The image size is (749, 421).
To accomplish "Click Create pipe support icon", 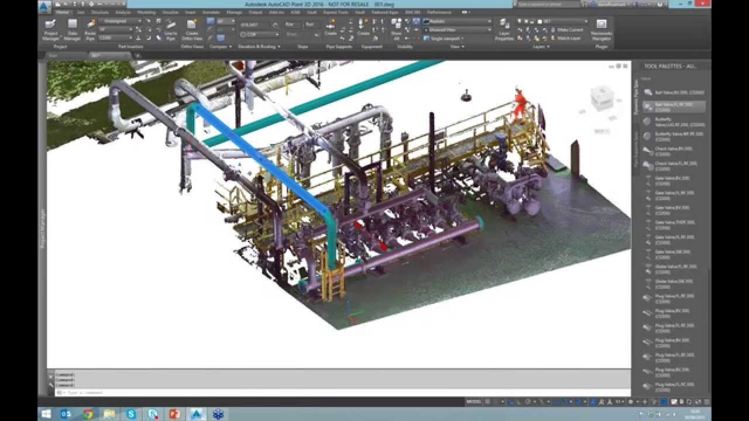I will (x=331, y=28).
